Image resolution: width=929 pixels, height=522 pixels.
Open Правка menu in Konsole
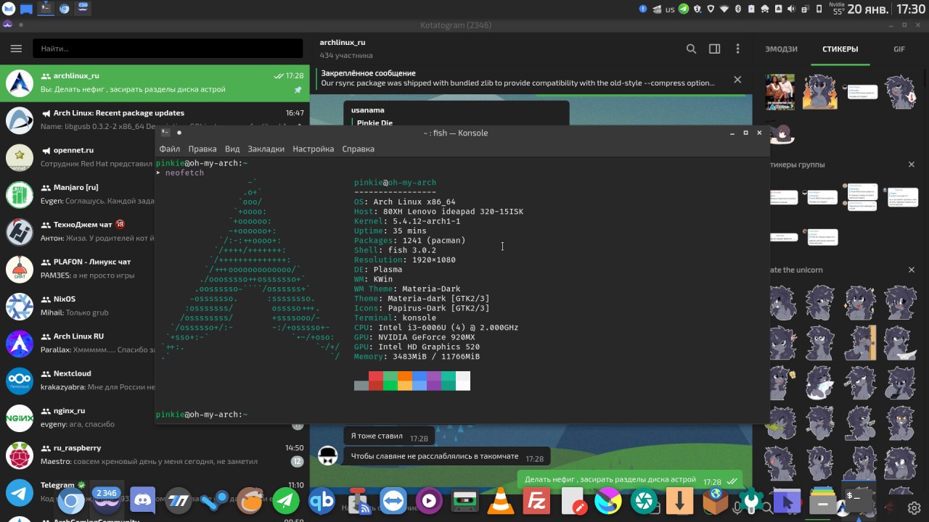point(202,149)
